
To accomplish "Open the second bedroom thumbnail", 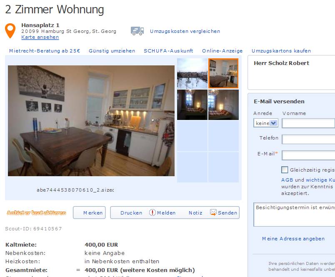I will coord(223,105).
